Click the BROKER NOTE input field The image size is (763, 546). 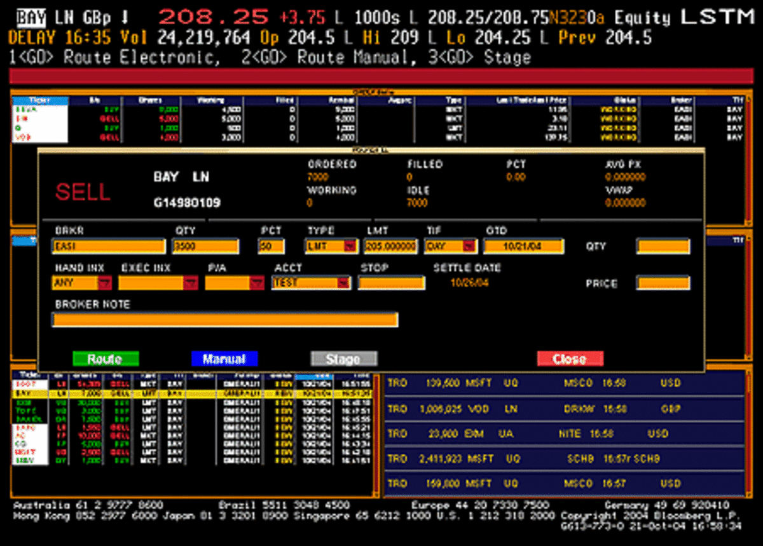(x=225, y=320)
